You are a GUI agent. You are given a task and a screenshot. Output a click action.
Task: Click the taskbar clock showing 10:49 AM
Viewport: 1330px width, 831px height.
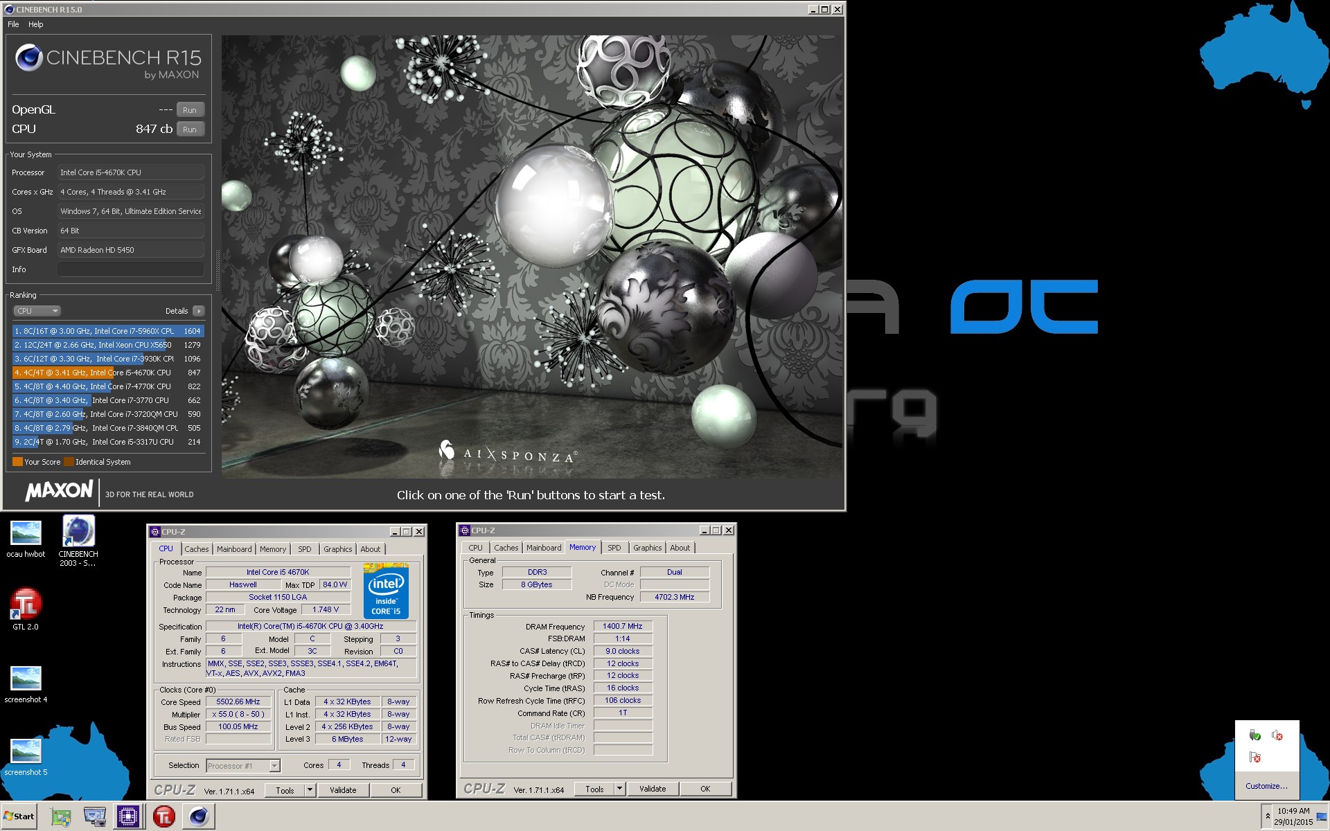pos(1293,816)
